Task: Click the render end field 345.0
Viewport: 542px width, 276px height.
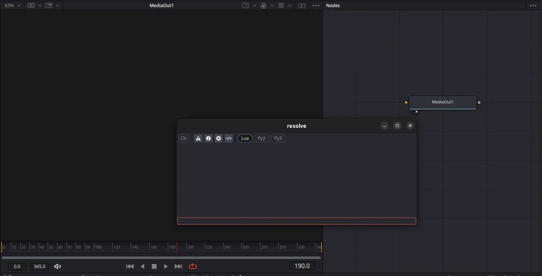Action: pyautogui.click(x=39, y=267)
